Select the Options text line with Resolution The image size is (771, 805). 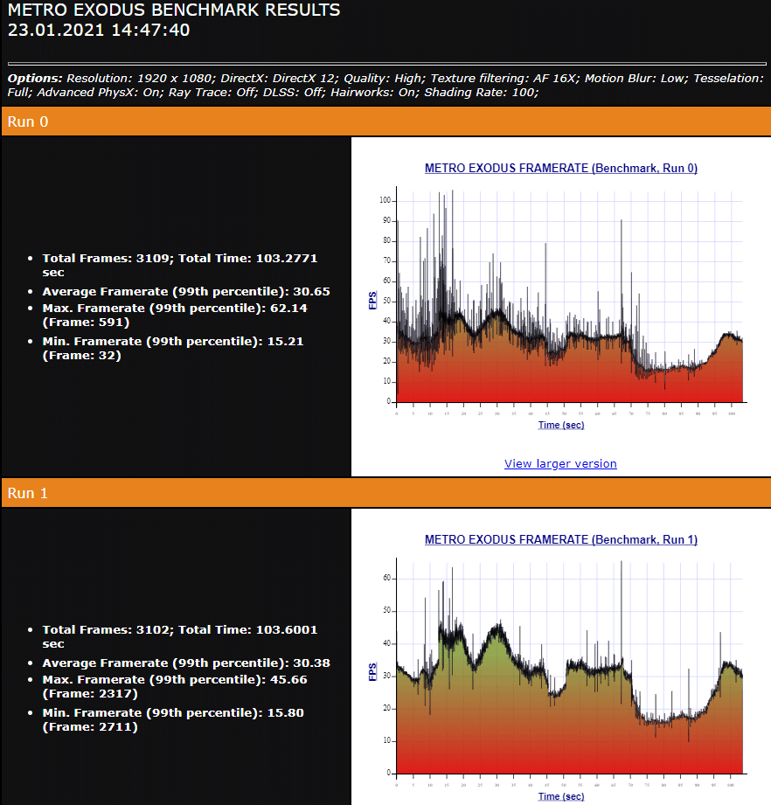click(386, 86)
